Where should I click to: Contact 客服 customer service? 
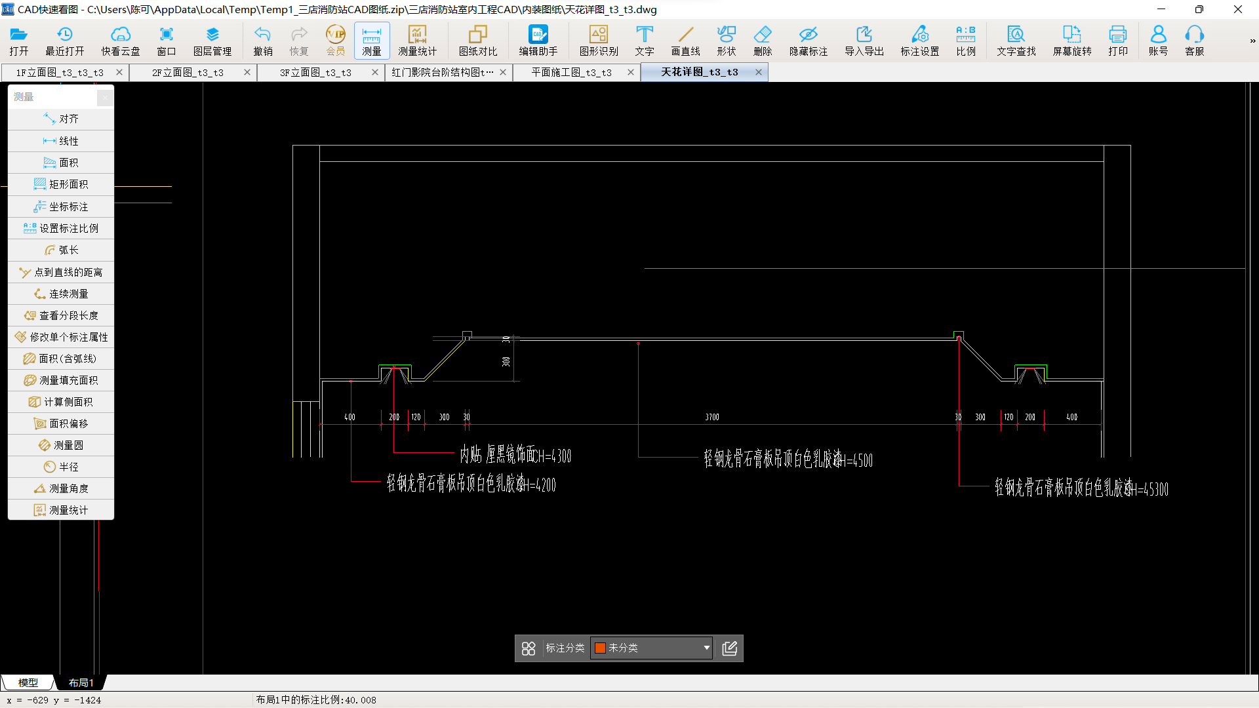point(1195,41)
